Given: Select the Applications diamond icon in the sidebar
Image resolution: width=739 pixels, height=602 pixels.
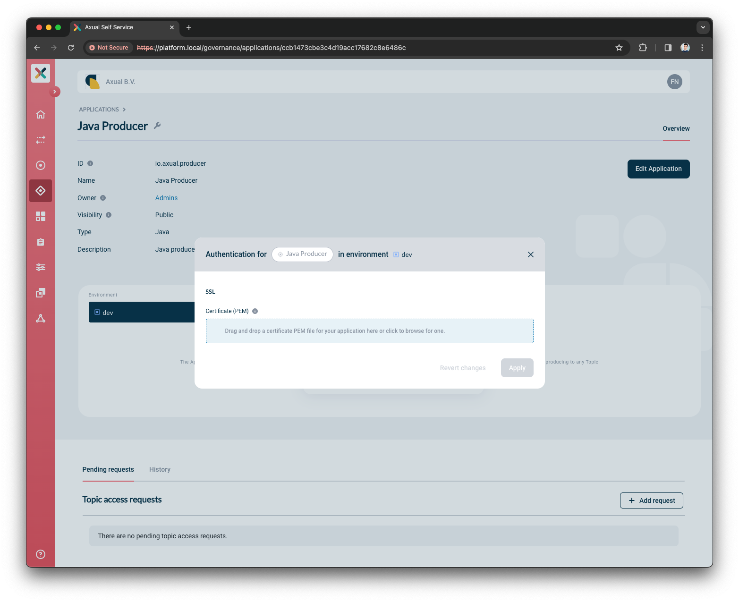Looking at the screenshot, I should coord(41,191).
